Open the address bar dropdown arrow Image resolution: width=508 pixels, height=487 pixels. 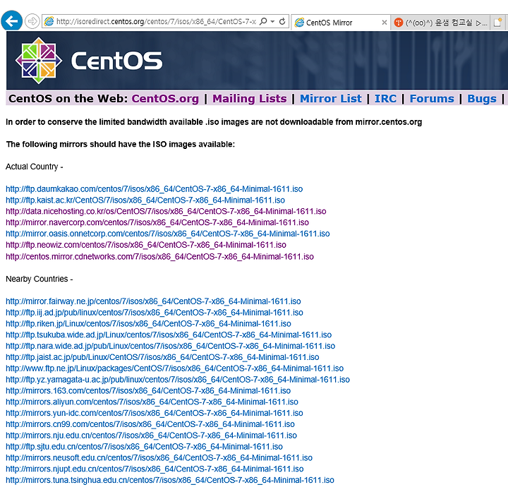pyautogui.click(x=273, y=21)
